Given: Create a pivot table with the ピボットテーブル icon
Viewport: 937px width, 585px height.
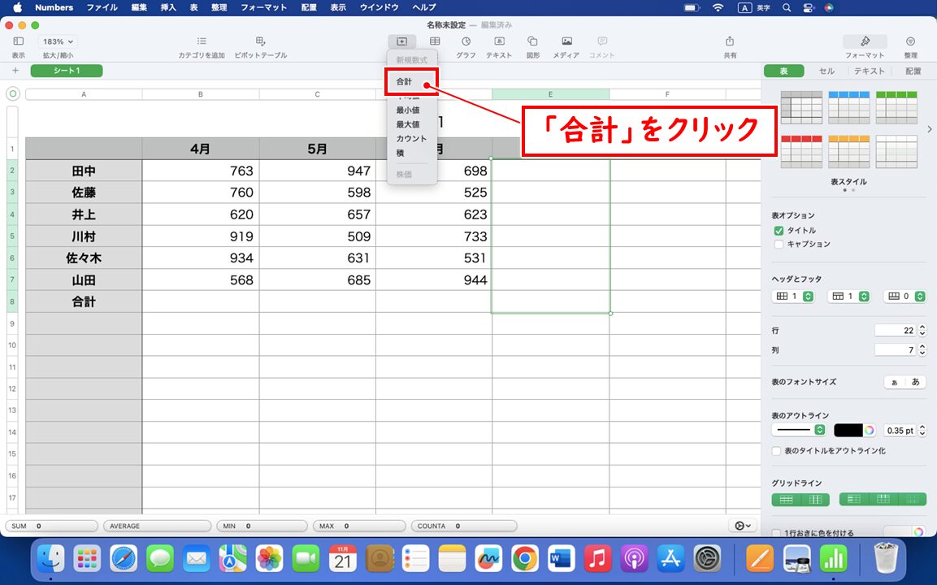Looking at the screenshot, I should click(261, 43).
